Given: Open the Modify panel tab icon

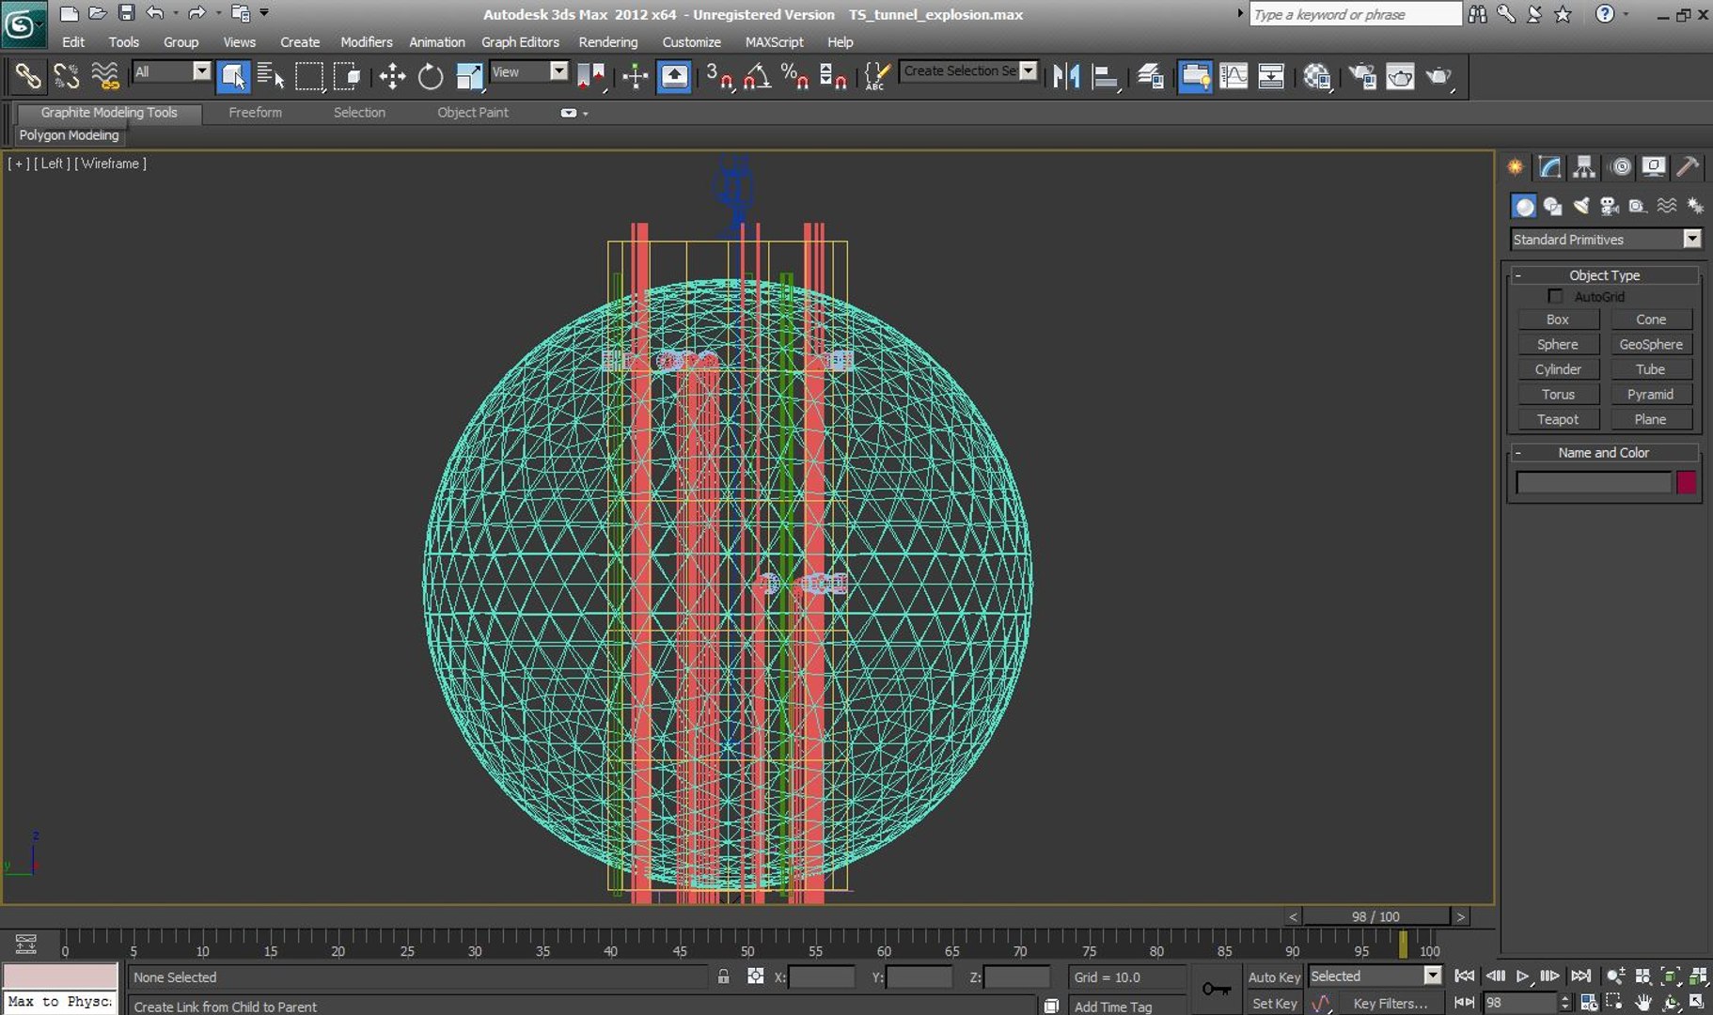Looking at the screenshot, I should (x=1549, y=167).
